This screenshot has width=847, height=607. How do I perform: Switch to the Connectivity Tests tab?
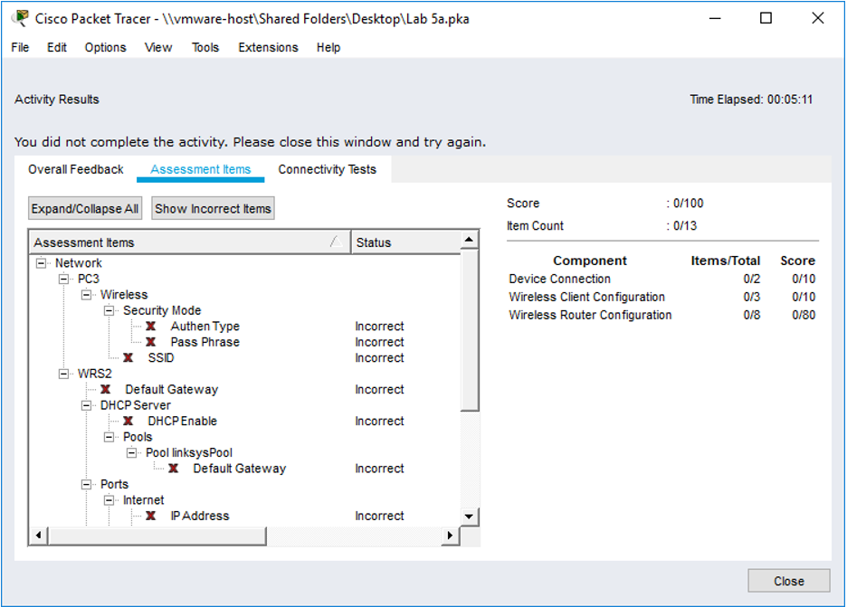pos(327,169)
